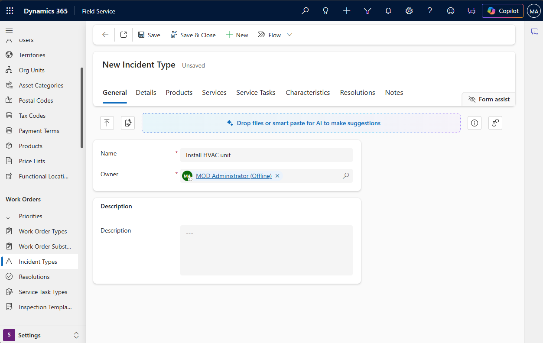Screen dimensions: 543x343
Task: Open Org Units in sidebar
Action: [39, 70]
